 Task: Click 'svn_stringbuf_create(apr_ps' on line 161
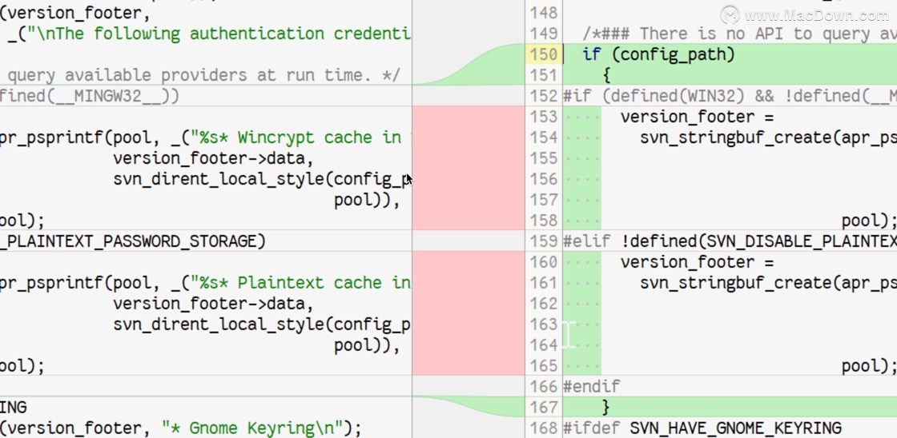point(768,283)
